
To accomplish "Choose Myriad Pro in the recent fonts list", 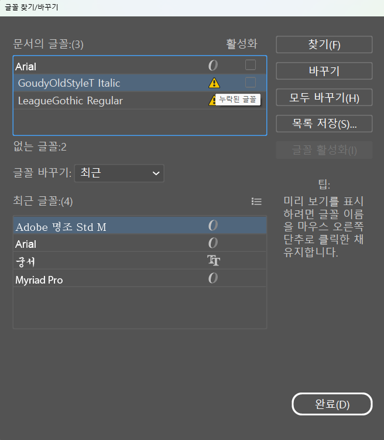I will pos(139,278).
